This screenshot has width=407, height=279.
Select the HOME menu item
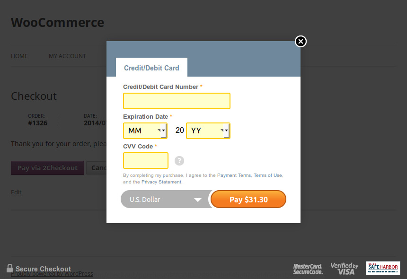point(19,56)
